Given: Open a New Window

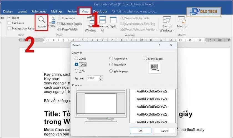Looking at the screenshot, I should (90, 24).
